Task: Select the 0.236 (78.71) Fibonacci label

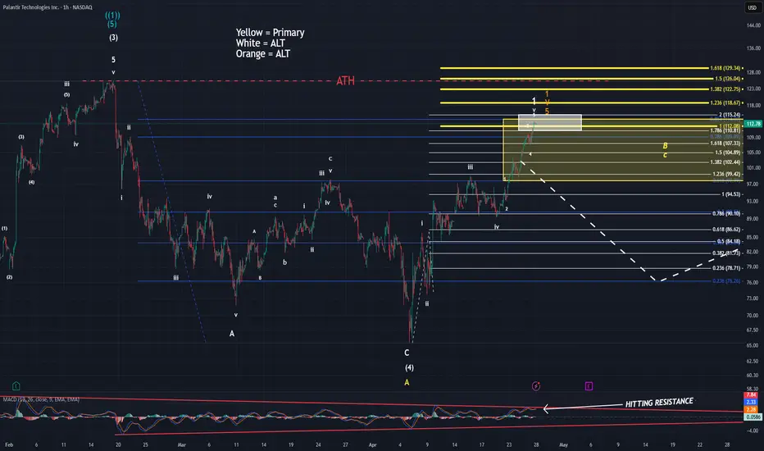Action: [x=726, y=268]
